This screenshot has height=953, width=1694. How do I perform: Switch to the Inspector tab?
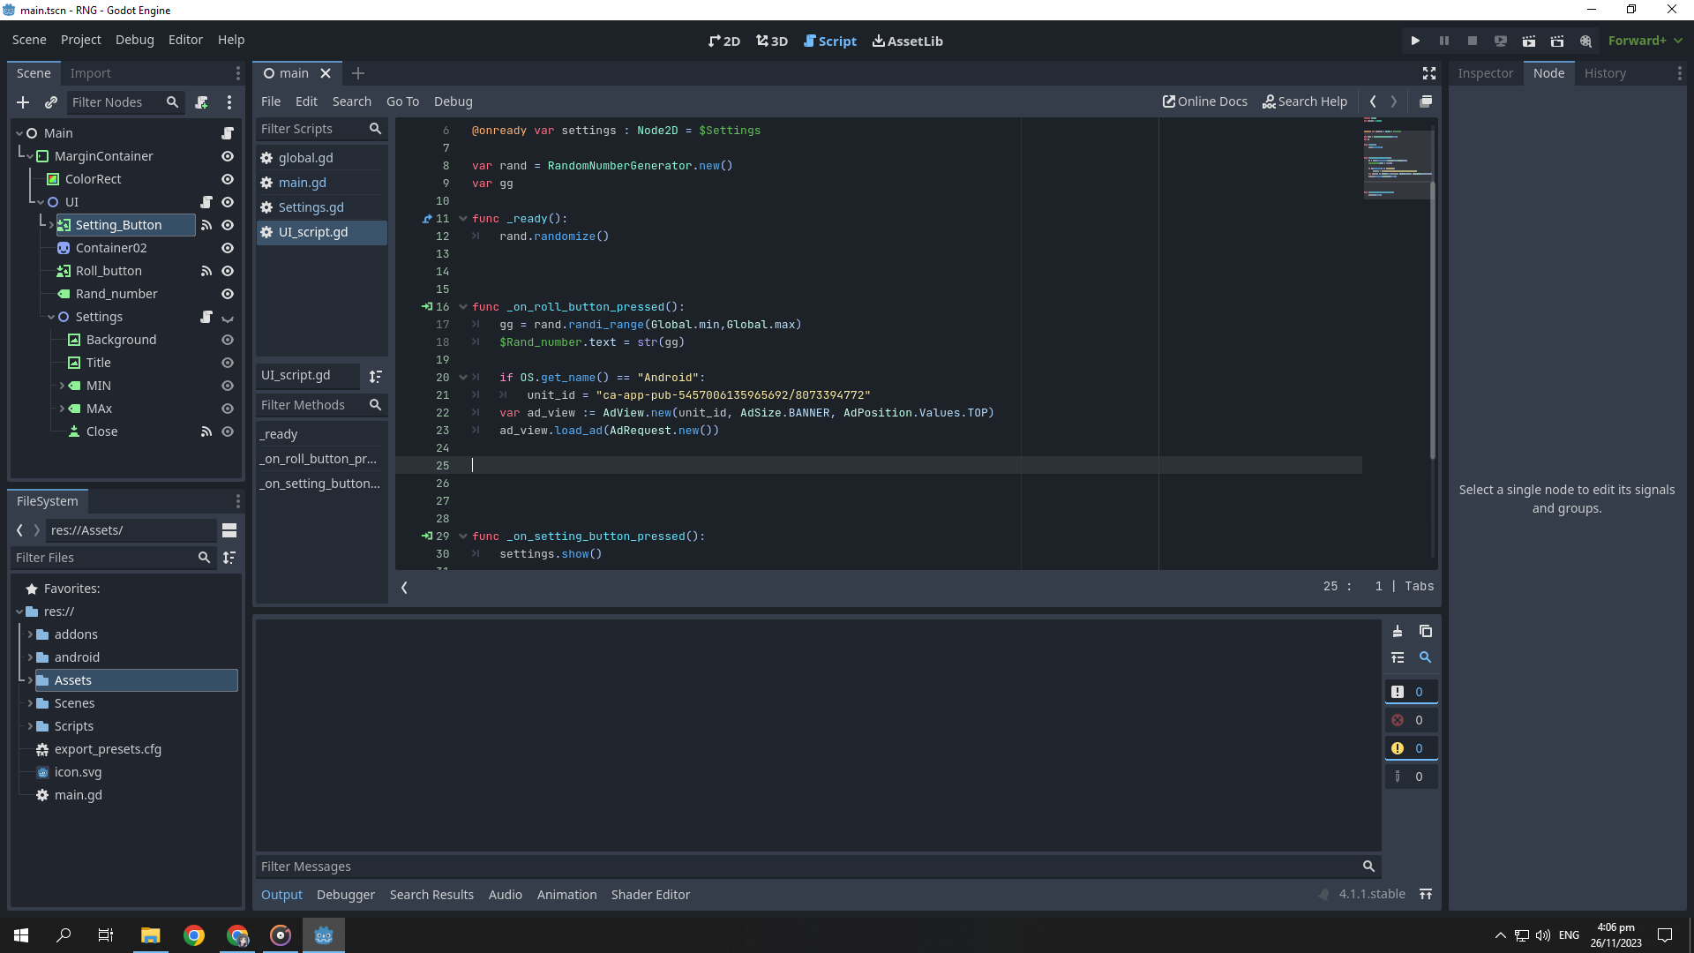click(x=1486, y=73)
